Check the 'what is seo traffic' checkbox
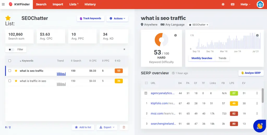The image size is (267, 135). click(x=10, y=71)
